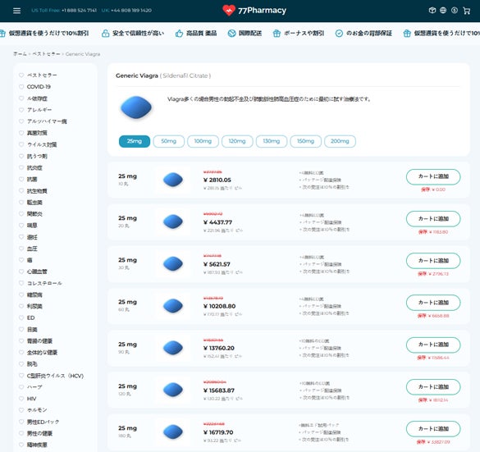Open the 男性の健康 category
The width and height of the screenshot is (480, 452).
[x=39, y=433]
